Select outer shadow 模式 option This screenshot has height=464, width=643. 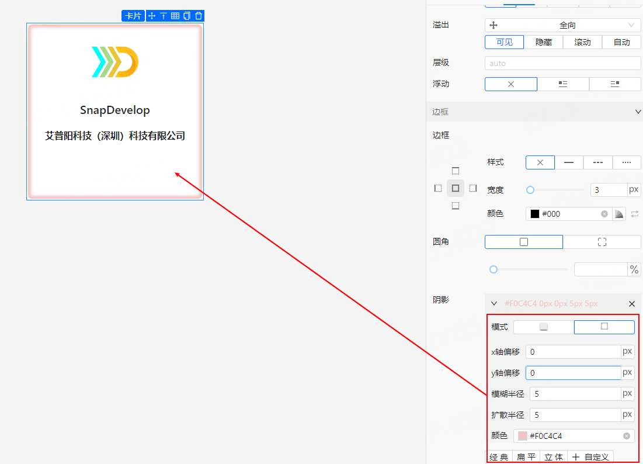click(x=544, y=327)
